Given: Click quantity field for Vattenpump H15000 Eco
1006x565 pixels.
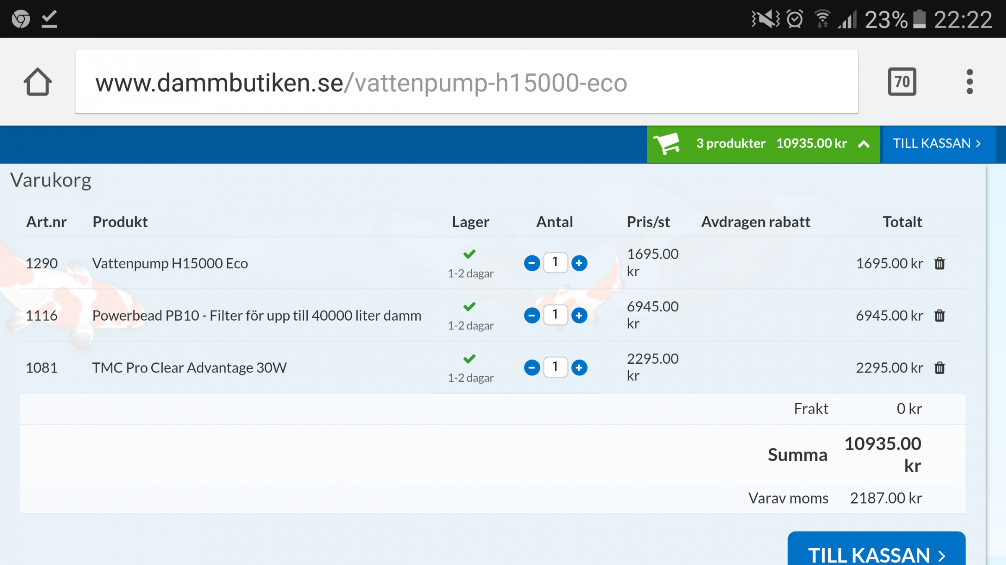Looking at the screenshot, I should point(555,263).
